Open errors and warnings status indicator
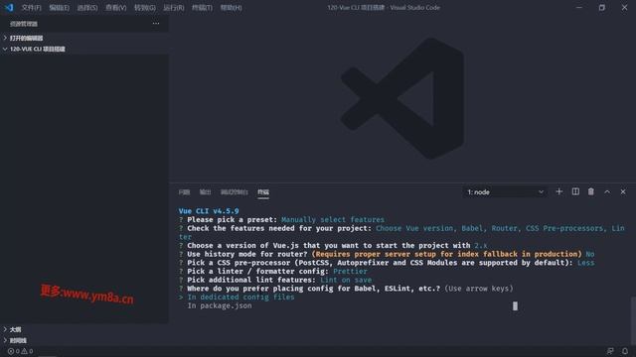 (x=20, y=351)
